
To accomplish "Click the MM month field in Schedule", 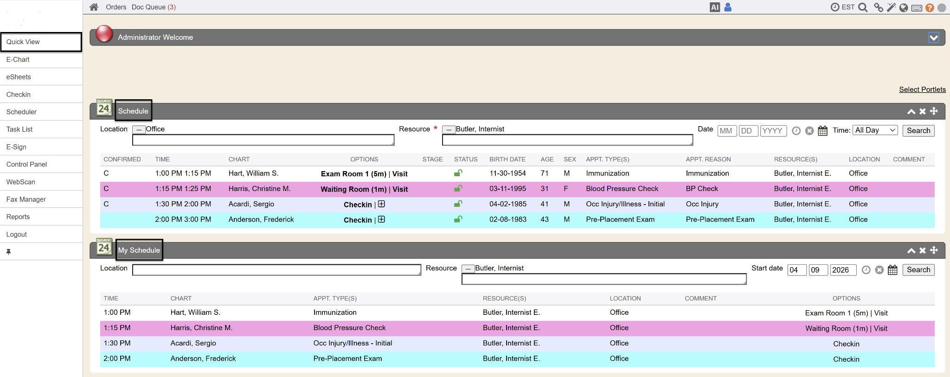I will pyautogui.click(x=726, y=131).
